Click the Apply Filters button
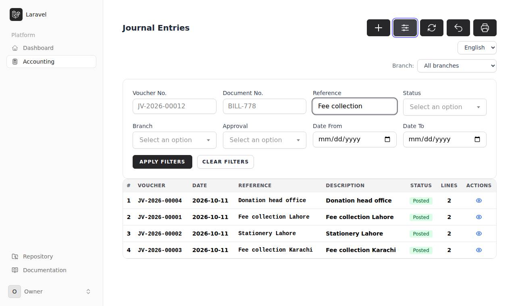Image resolution: width=516 pixels, height=306 pixels. [162, 162]
